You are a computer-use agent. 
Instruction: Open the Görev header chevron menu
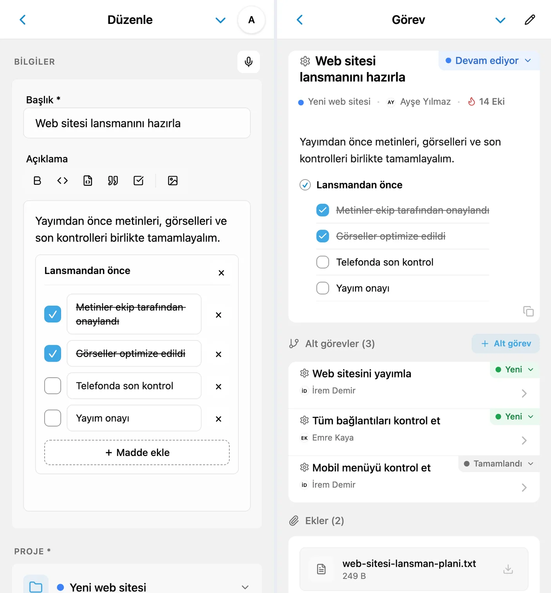pyautogui.click(x=501, y=20)
